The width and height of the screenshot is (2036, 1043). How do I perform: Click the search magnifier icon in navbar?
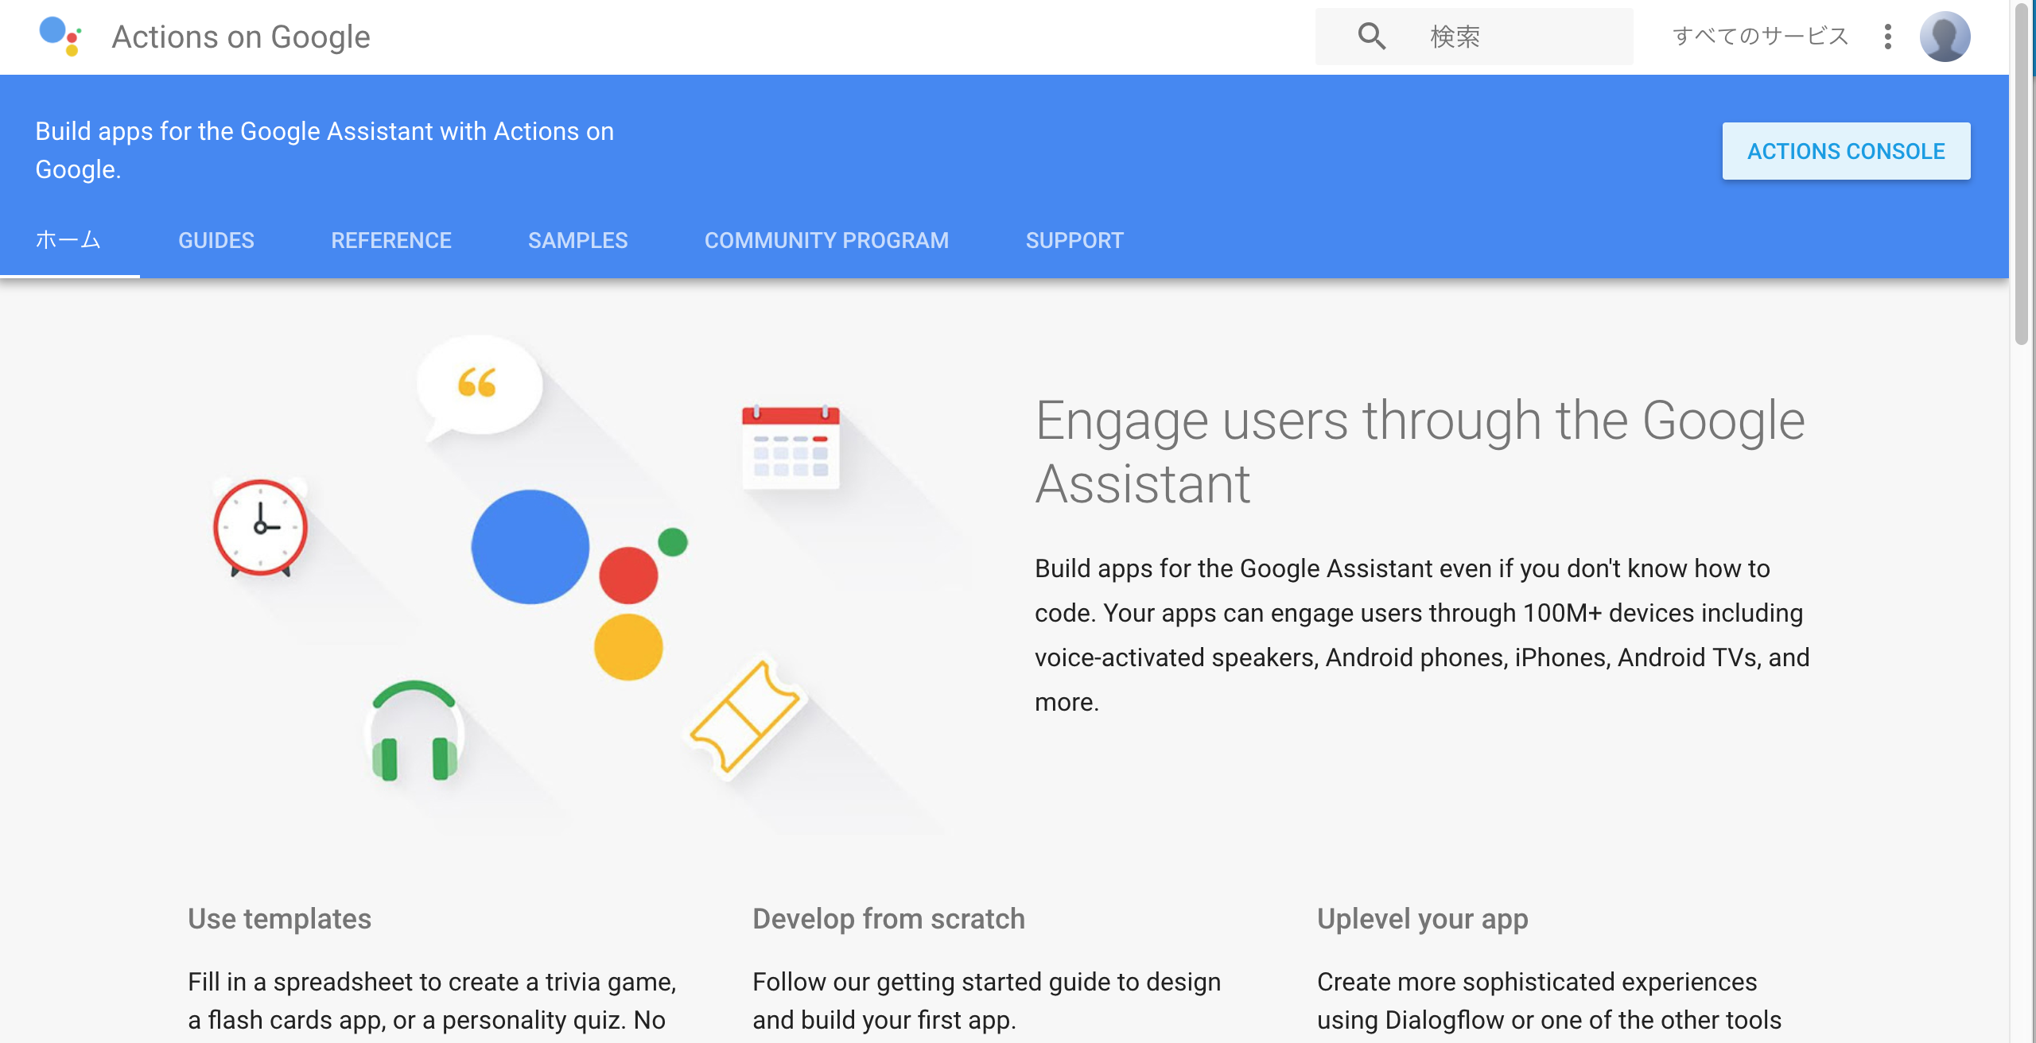pos(1370,35)
